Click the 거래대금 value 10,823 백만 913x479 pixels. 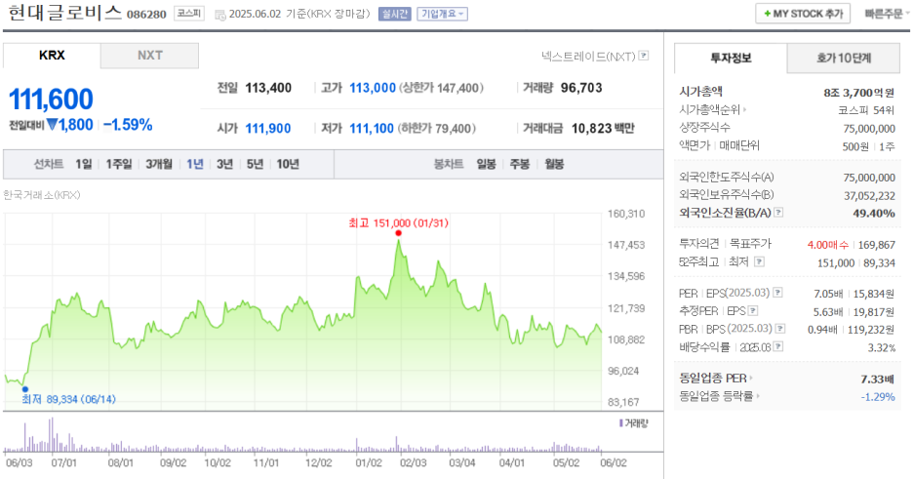603,129
